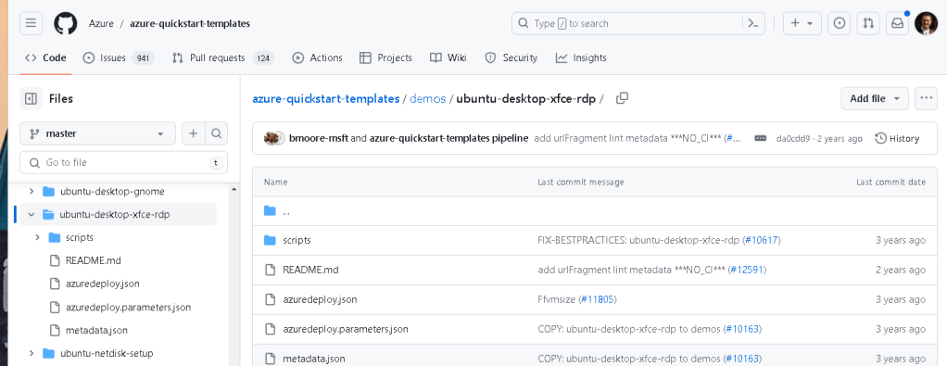Image resolution: width=947 pixels, height=366 pixels.
Task: Open the Projects tab
Action: pos(385,58)
